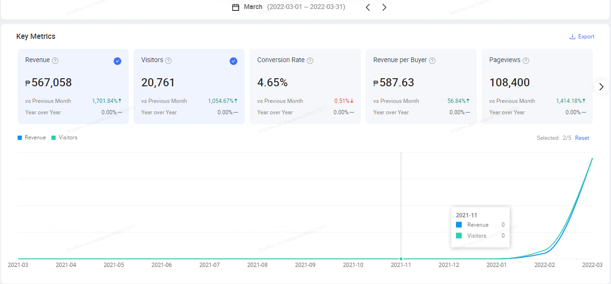Go to the previous month arrow
This screenshot has height=284, width=611.
click(368, 7)
